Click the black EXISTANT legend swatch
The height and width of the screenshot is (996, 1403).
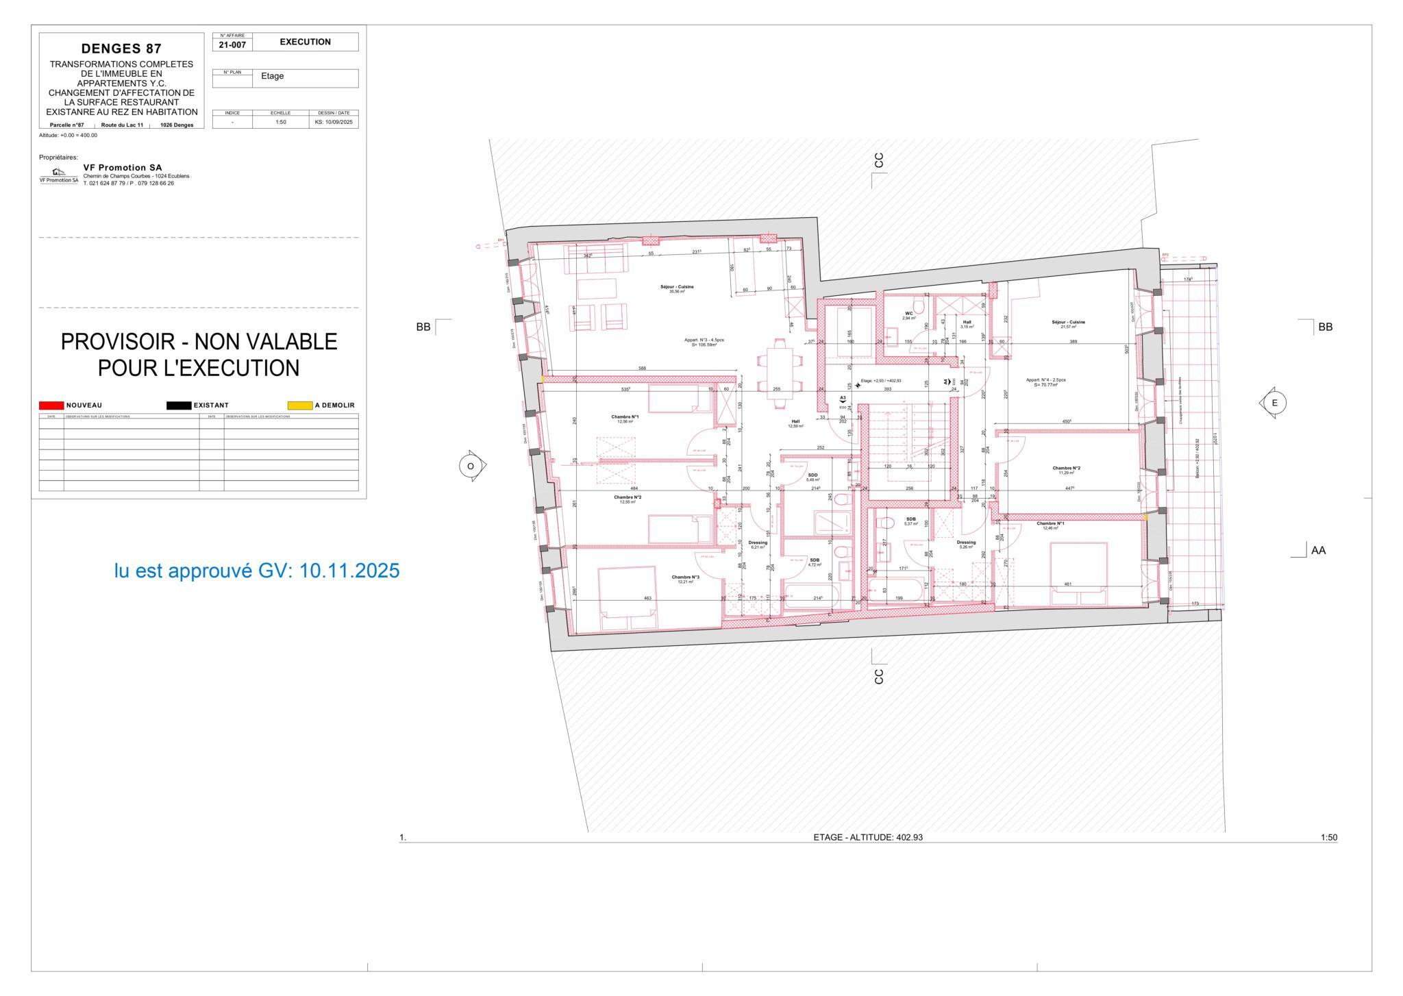(179, 406)
